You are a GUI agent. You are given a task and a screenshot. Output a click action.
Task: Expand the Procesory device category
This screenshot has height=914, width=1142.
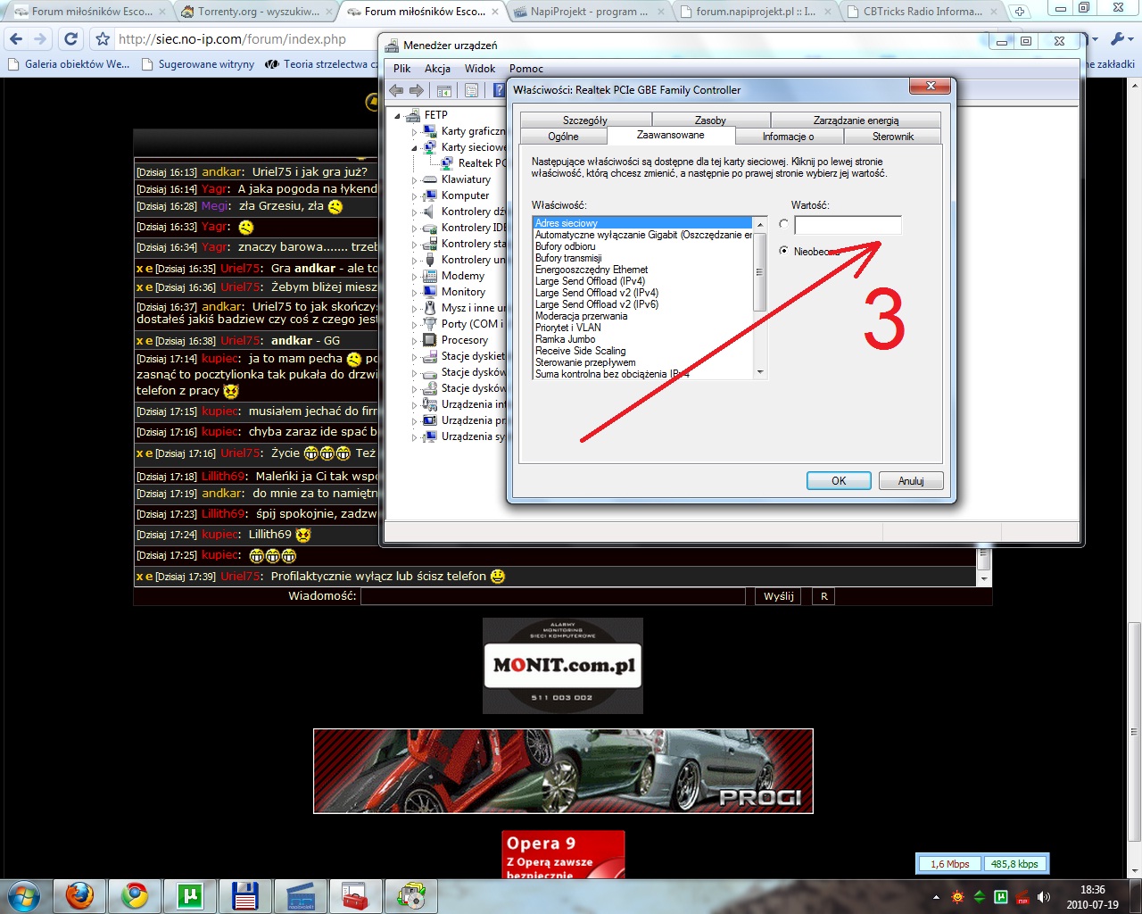click(x=415, y=340)
